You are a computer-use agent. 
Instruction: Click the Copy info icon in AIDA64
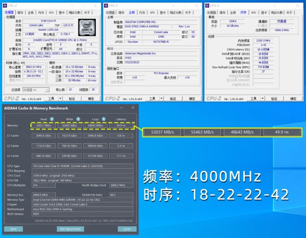point(104,119)
